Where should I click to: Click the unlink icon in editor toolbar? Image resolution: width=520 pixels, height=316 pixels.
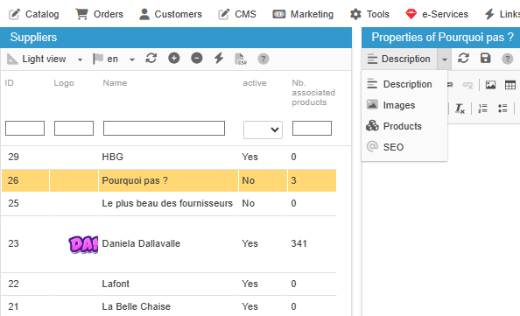tap(468, 85)
